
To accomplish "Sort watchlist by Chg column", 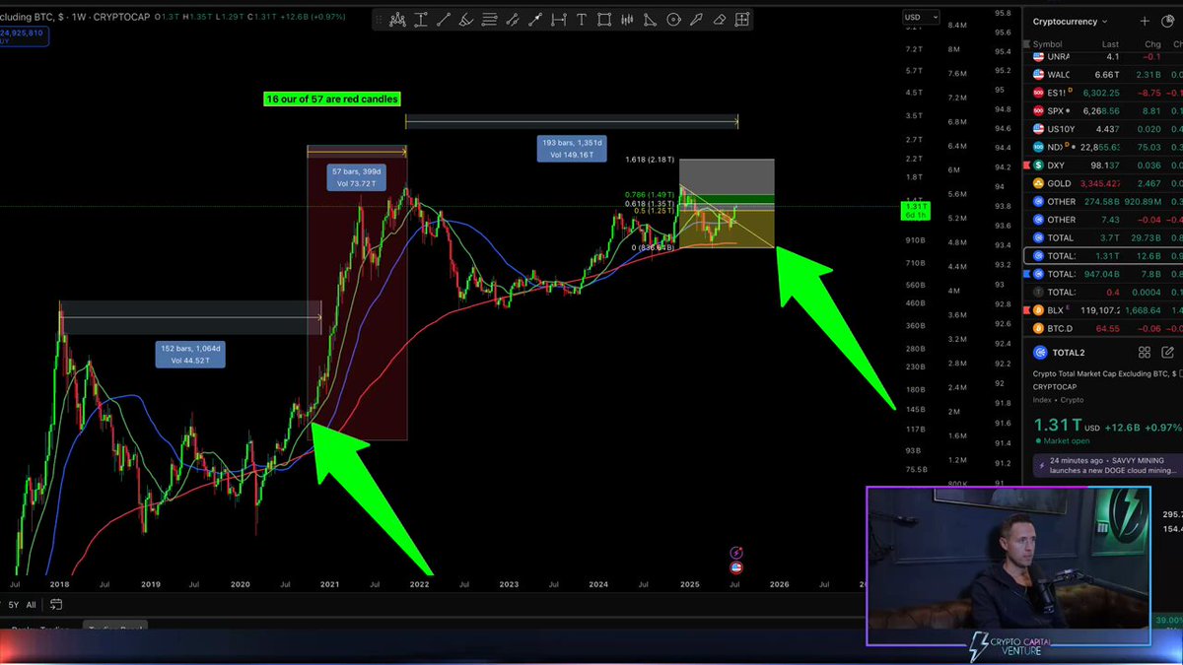I will [1151, 44].
